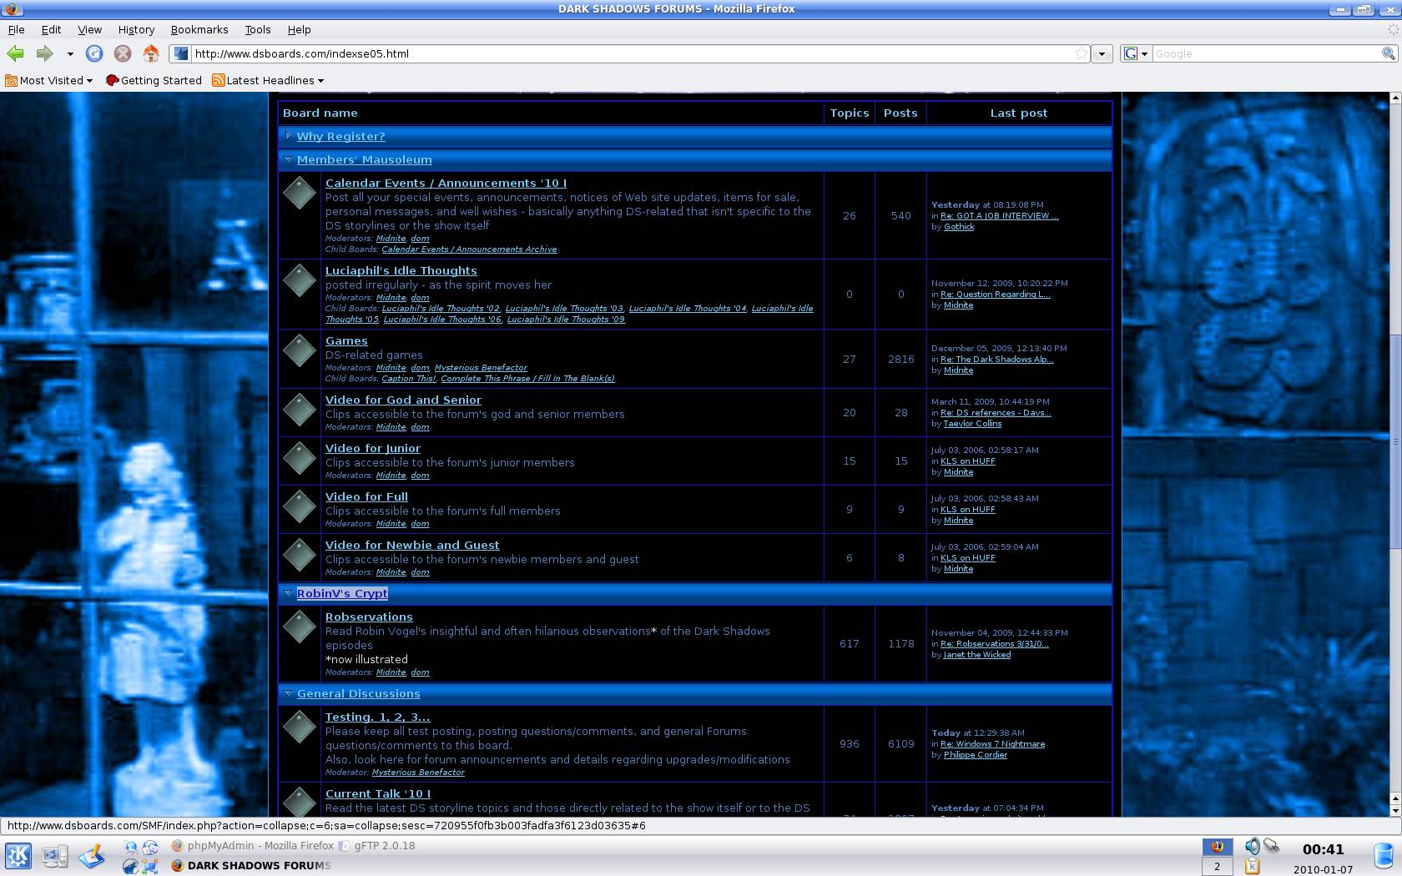Open the Tools menu
Image resolution: width=1402 pixels, height=876 pixels.
tap(257, 29)
